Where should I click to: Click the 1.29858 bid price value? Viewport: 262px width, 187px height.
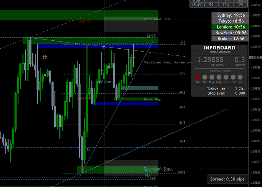(x=210, y=60)
